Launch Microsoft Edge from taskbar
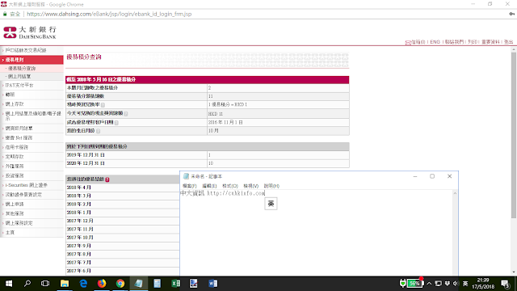This screenshot has width=517, height=291. point(83,284)
